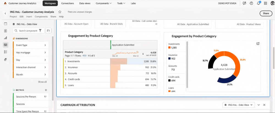Select the Sessions metric
This screenshot has height=113, width=275.
pos(31,104)
